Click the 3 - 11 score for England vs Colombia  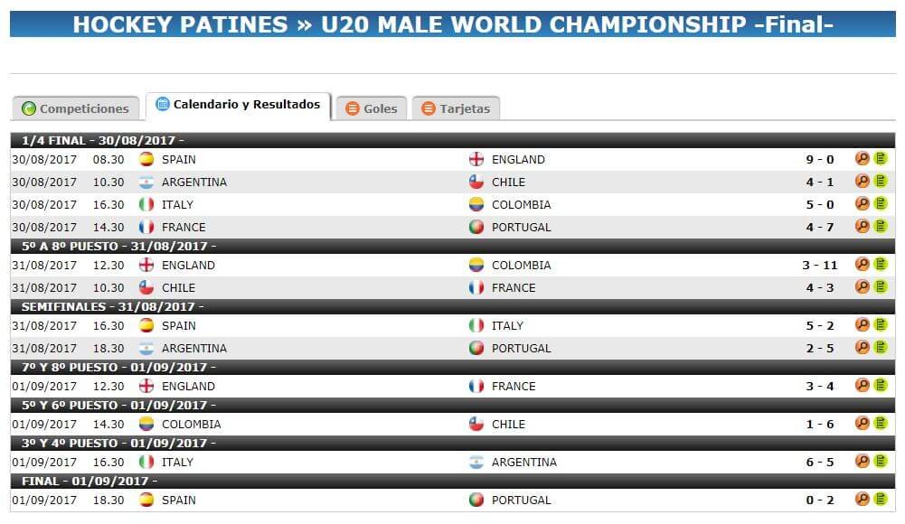coord(820,266)
